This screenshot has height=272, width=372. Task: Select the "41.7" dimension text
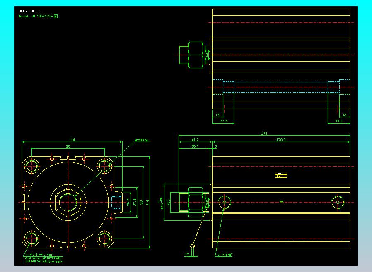click(195, 140)
